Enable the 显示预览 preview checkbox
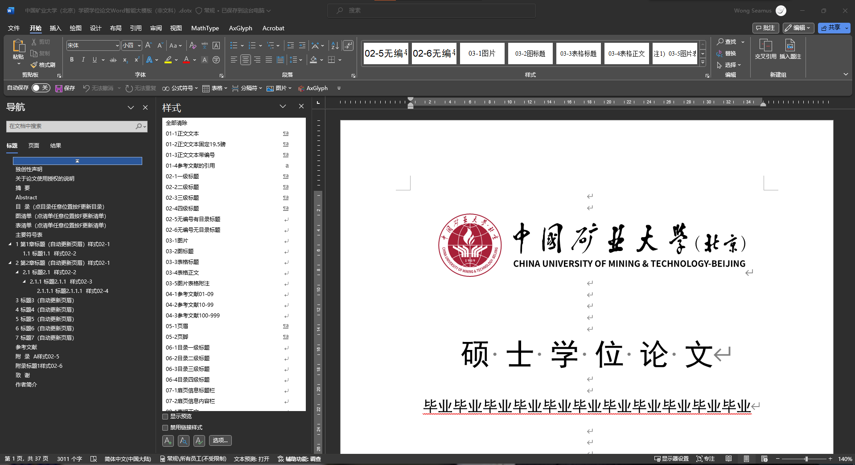 pos(165,416)
